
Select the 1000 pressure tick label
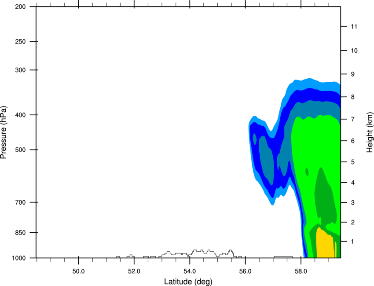point(18,258)
